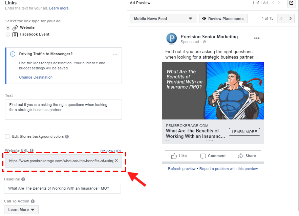Click into the Headline input field
The height and width of the screenshot is (216, 299).
tap(62, 188)
